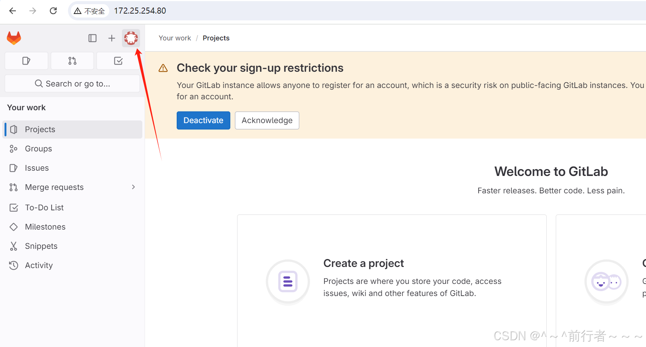
Task: Open the create new plus menu
Action: point(112,38)
